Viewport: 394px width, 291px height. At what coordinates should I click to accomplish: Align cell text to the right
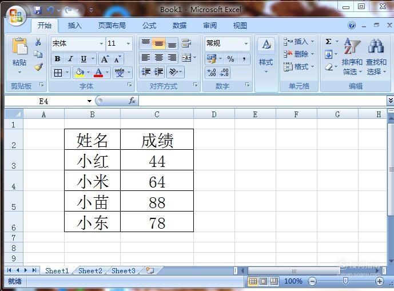coord(172,58)
